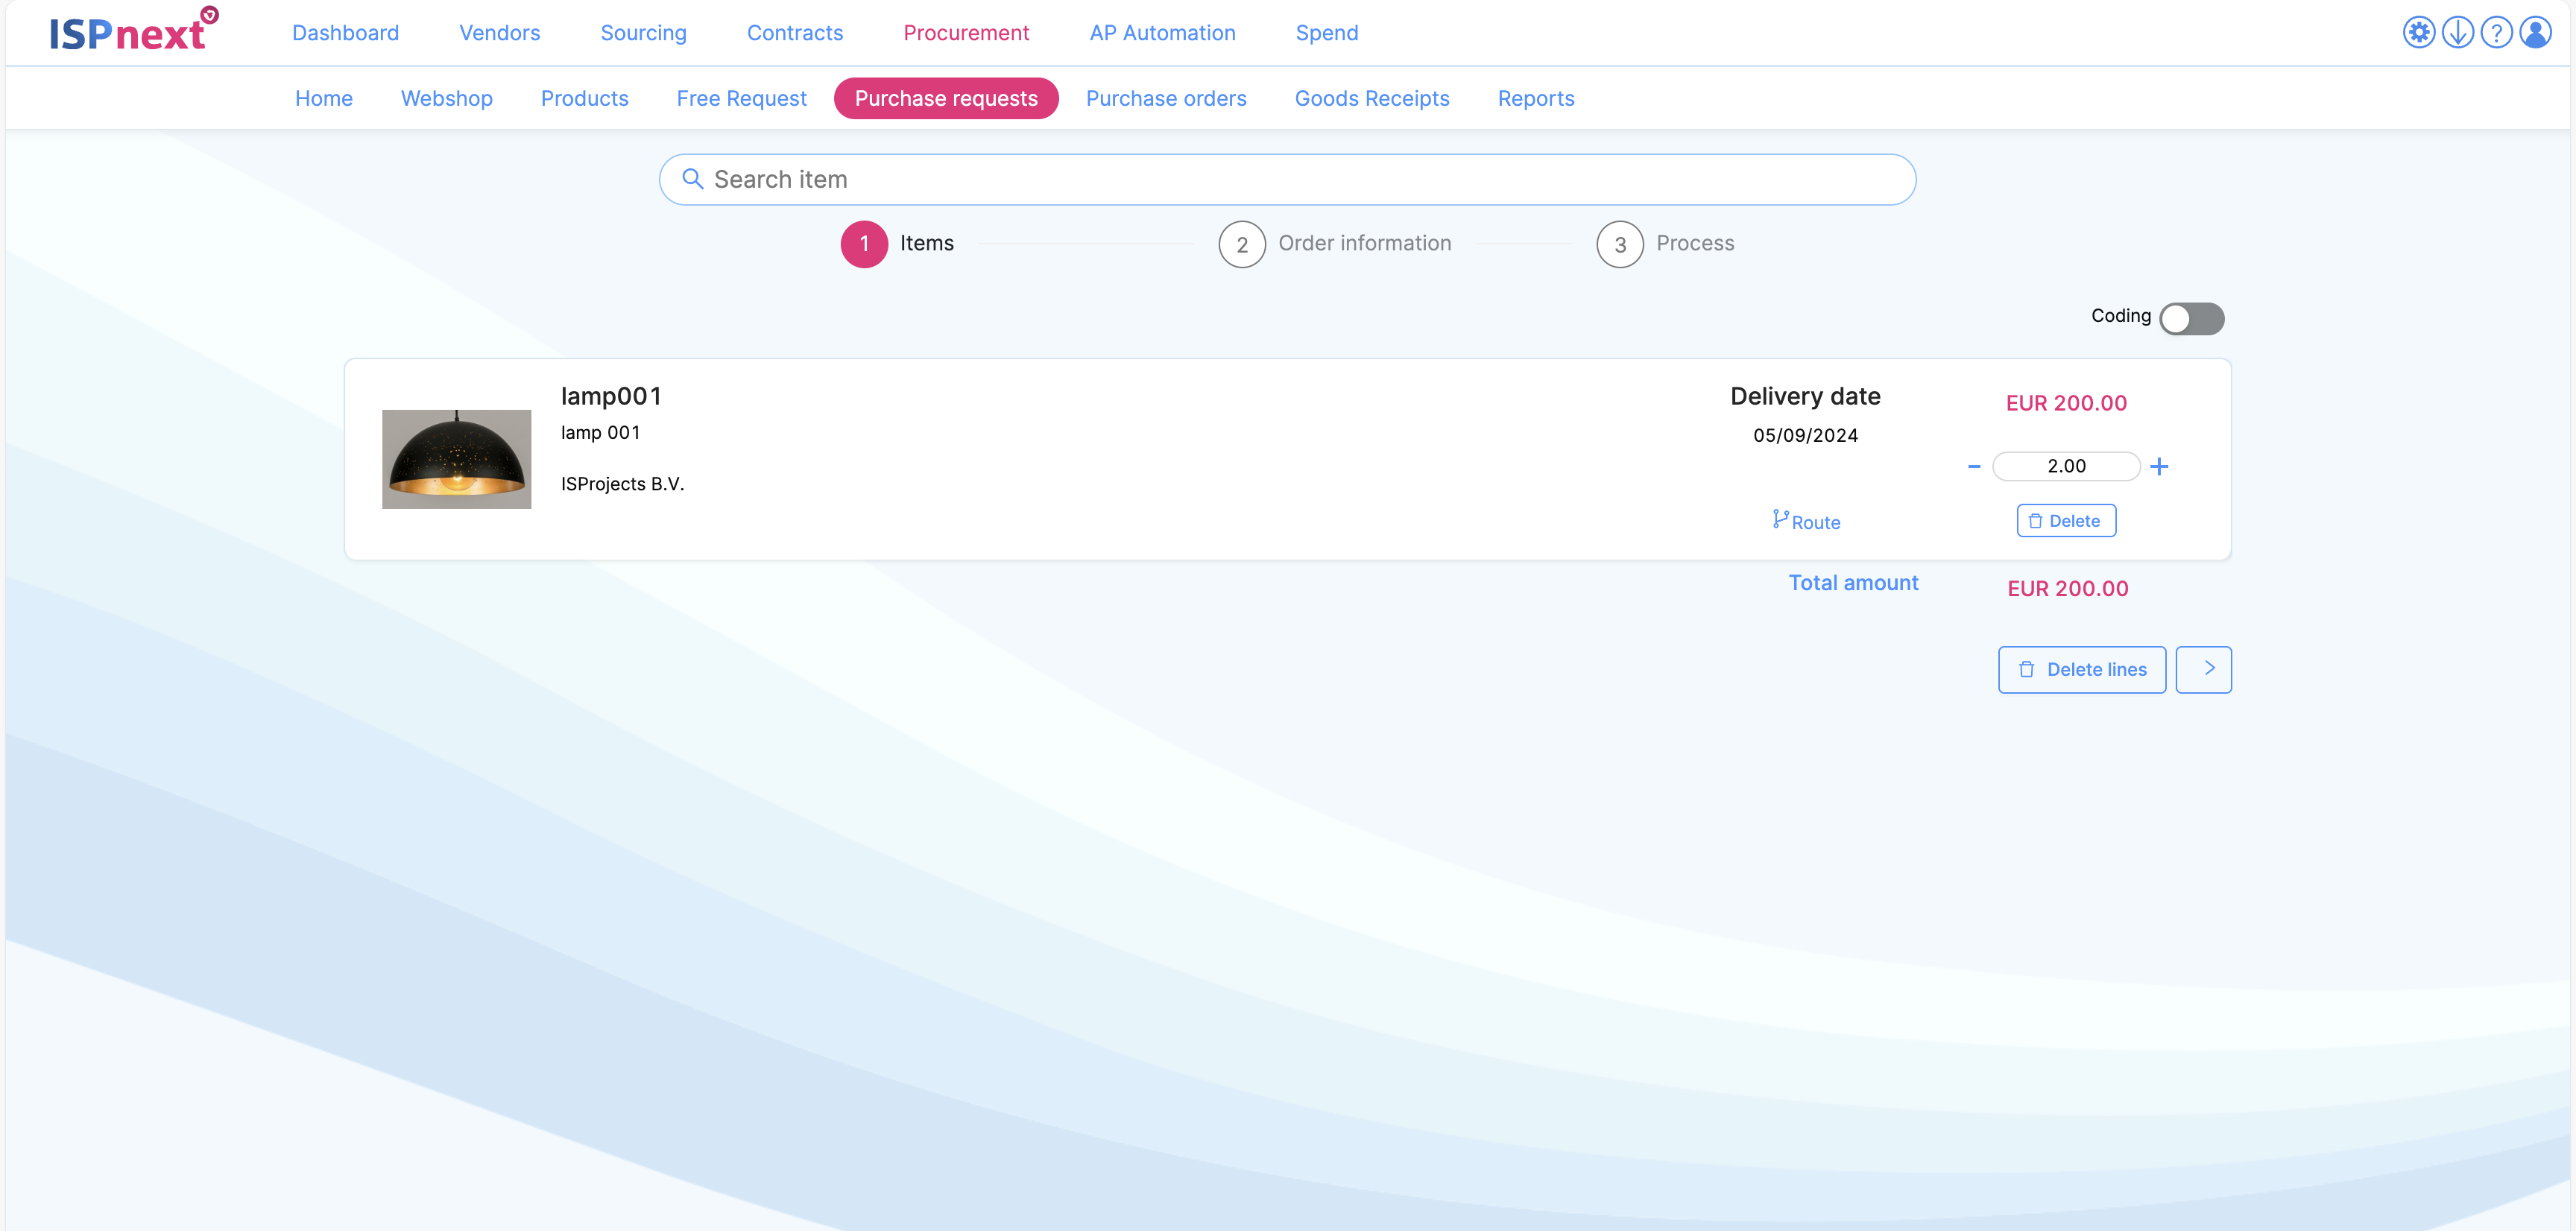Open the help question mark icon
Viewport: 2576px width, 1231px height.
pyautogui.click(x=2496, y=33)
